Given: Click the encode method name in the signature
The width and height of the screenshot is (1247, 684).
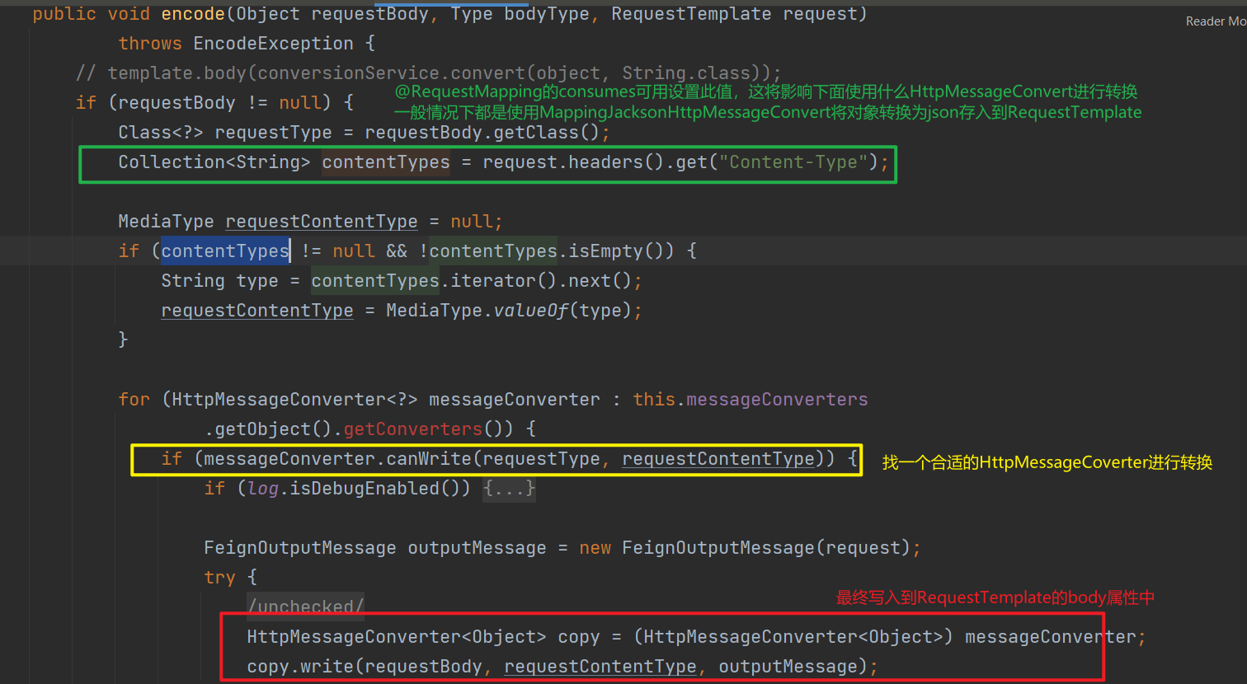Looking at the screenshot, I should (193, 14).
